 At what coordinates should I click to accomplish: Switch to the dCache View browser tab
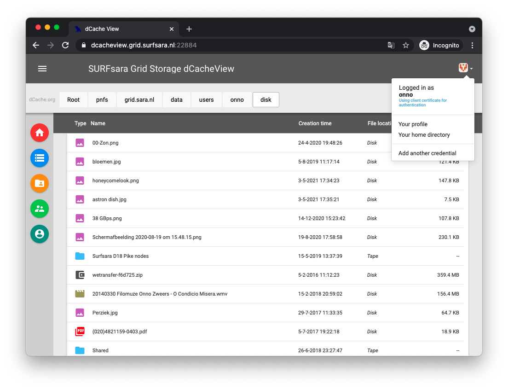123,29
